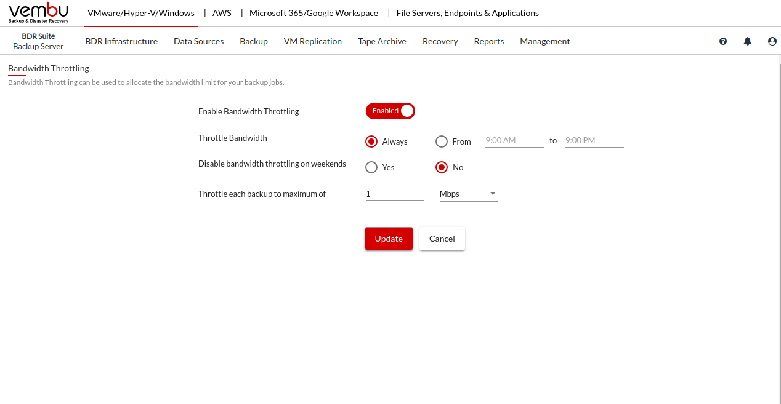The image size is (781, 404).
Task: Click the 9:00 AM start time field
Action: pos(514,140)
